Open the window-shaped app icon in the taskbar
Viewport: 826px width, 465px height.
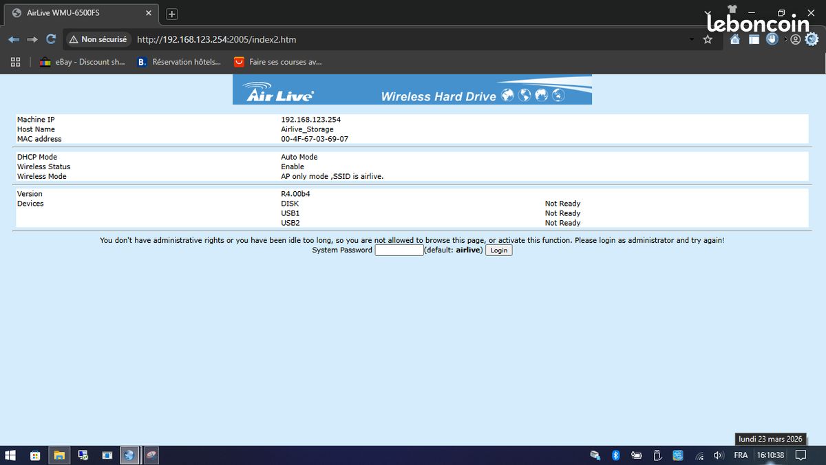pyautogui.click(x=107, y=455)
